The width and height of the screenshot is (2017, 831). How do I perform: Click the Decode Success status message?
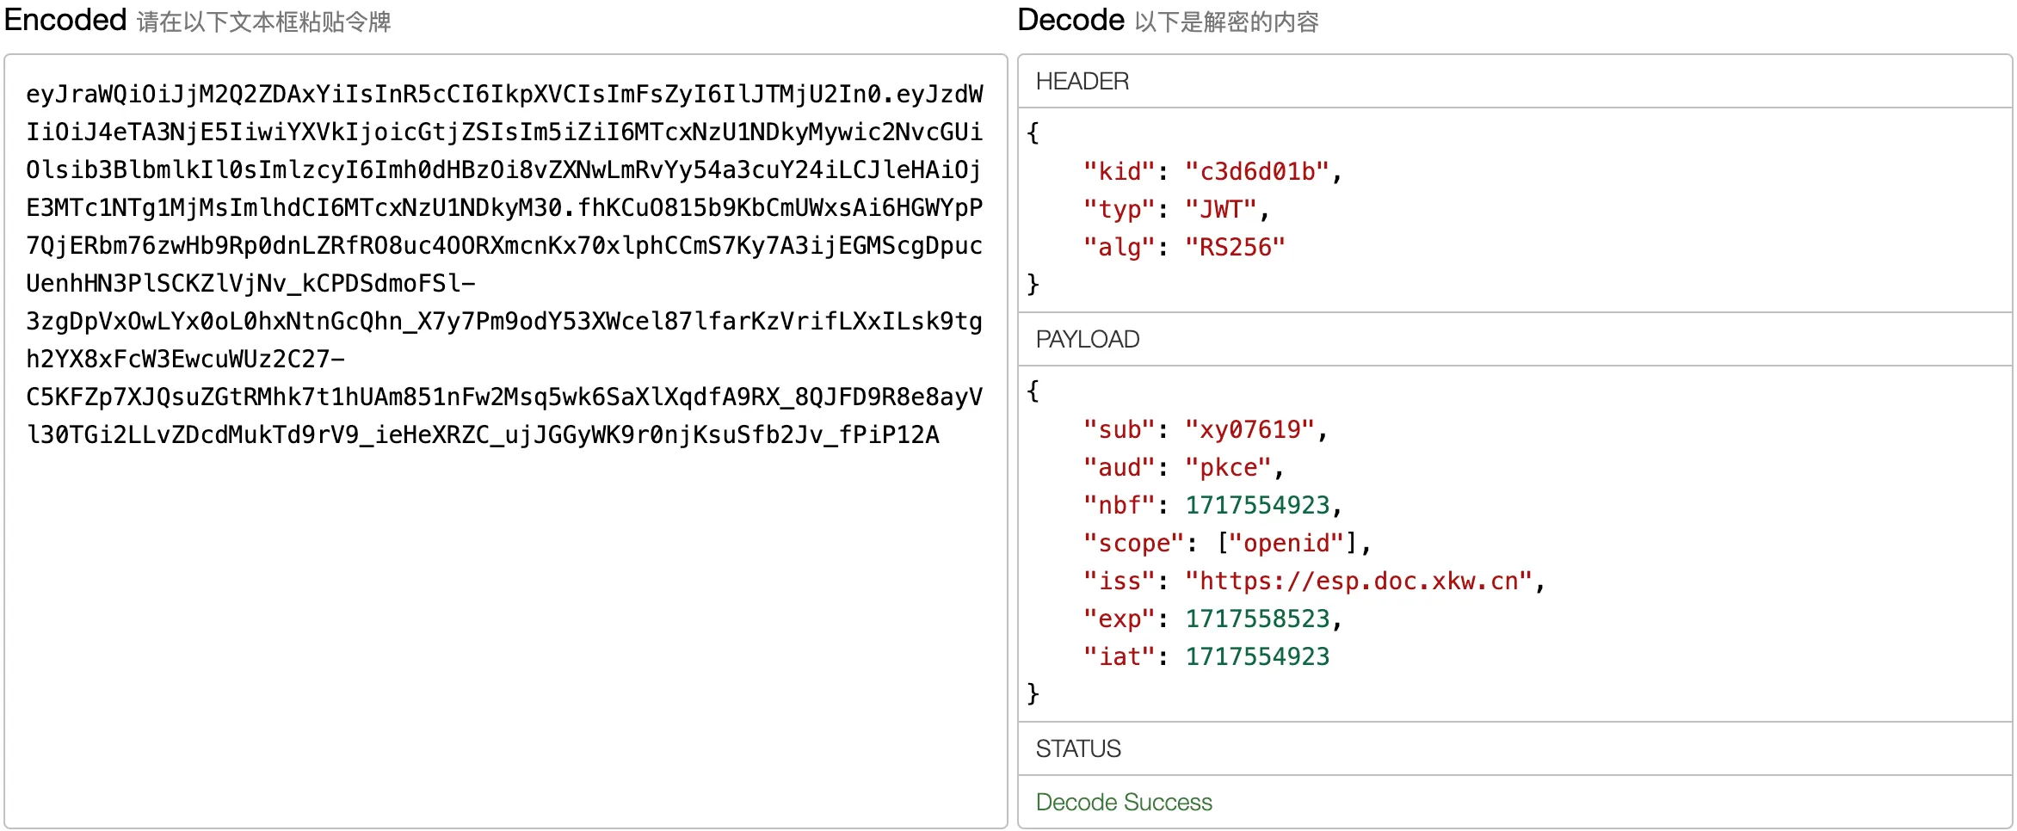[x=1123, y=803]
